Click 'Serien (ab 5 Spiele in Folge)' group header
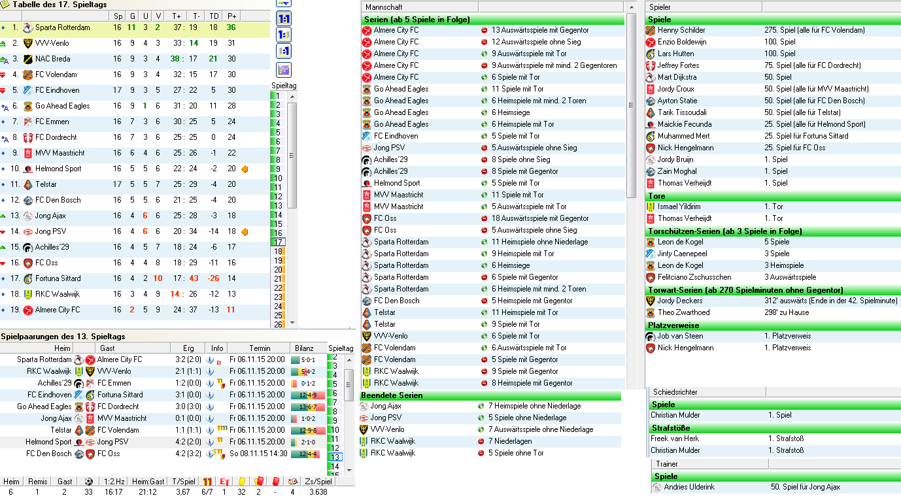901x498 pixels. click(x=492, y=20)
